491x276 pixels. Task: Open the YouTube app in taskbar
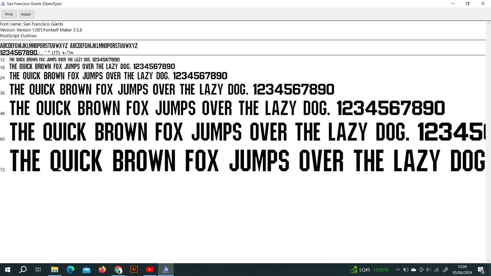pos(150,270)
